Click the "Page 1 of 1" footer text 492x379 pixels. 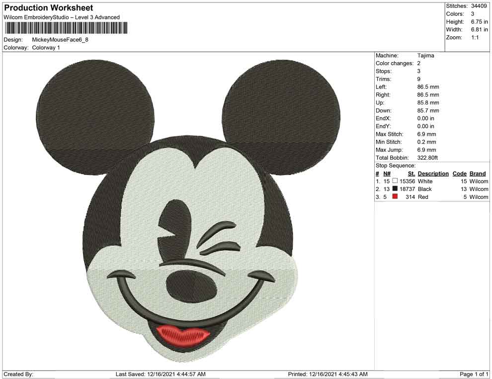(474, 374)
